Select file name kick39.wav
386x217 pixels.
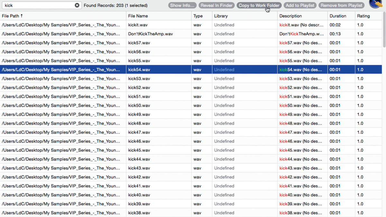pos(139,204)
